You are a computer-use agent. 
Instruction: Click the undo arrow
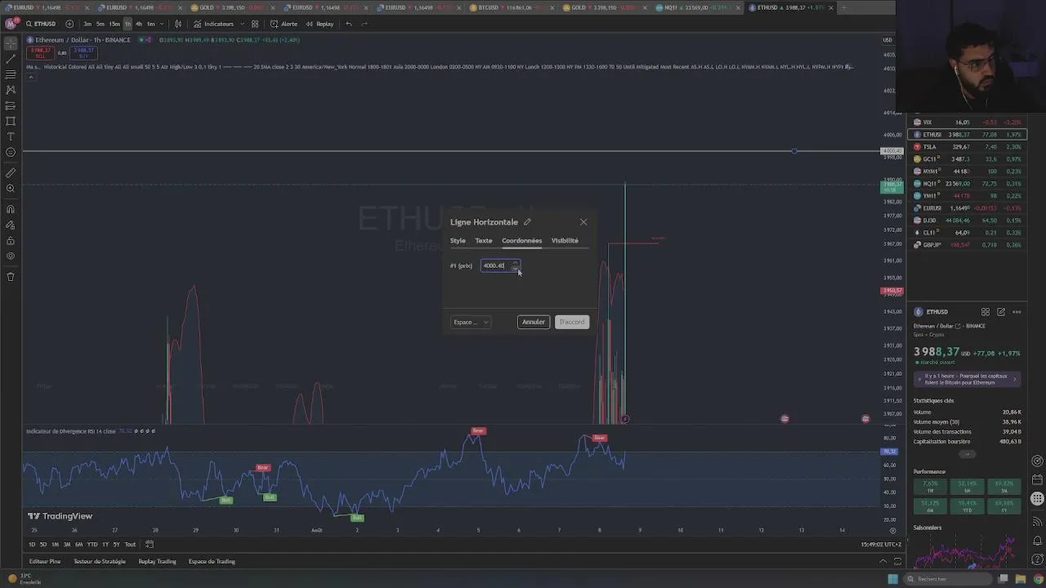coord(349,24)
